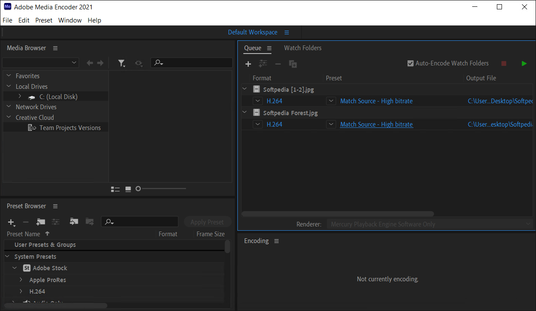
Task: Click output file path for Softpedia [1-2].jpg
Action: [x=500, y=101]
